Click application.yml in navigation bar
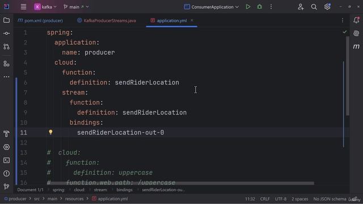 [110, 199]
